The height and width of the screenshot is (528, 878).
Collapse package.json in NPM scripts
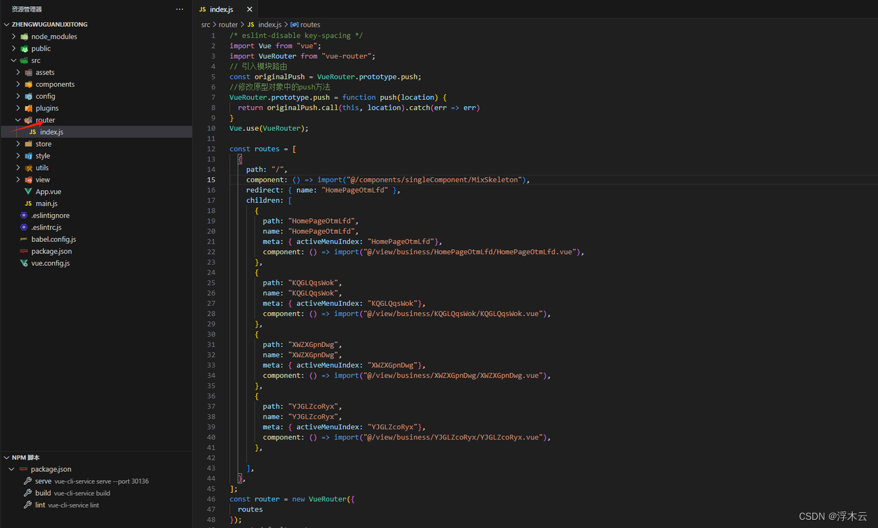coord(12,469)
